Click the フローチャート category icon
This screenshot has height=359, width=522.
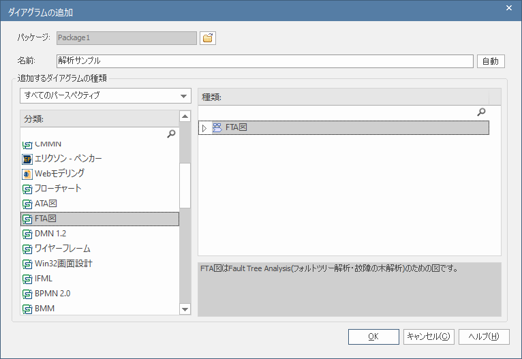click(x=27, y=189)
